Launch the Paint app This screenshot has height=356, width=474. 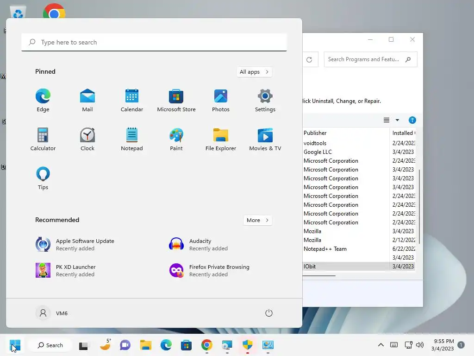176,139
